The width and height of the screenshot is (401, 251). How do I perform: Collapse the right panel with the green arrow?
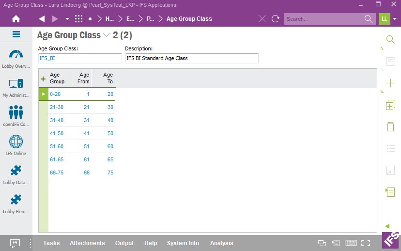pyautogui.click(x=387, y=226)
